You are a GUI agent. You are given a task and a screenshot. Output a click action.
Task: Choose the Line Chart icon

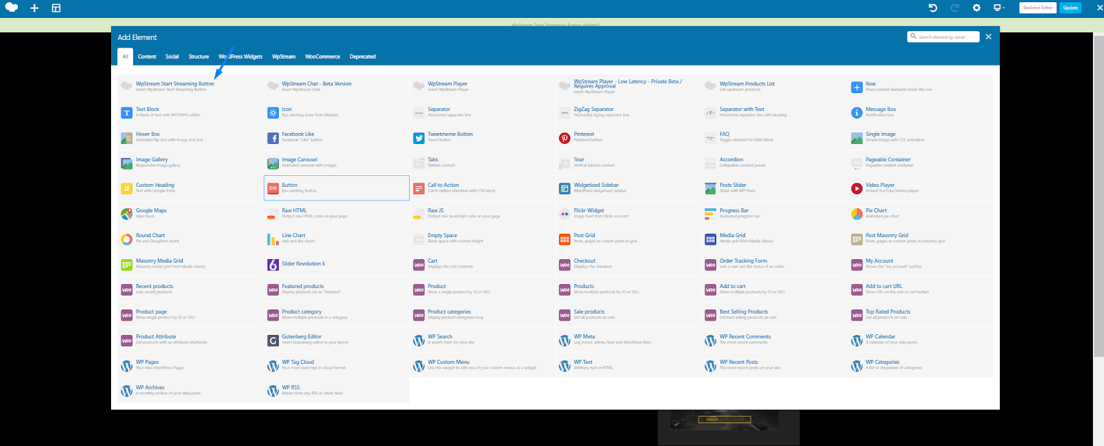click(273, 239)
